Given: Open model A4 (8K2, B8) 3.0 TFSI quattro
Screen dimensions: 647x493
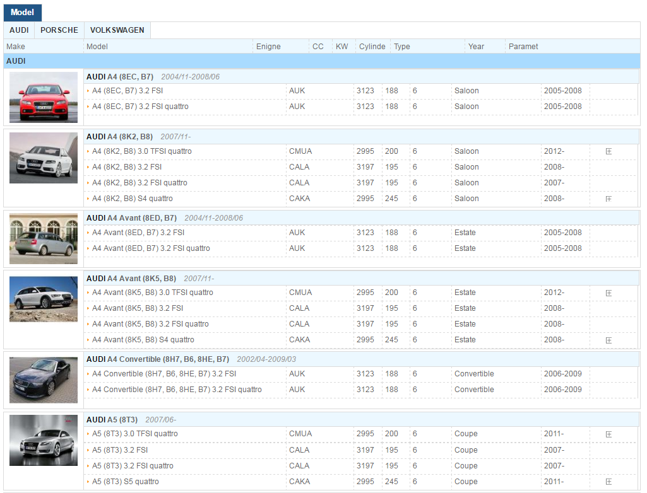Looking at the screenshot, I should (x=142, y=151).
